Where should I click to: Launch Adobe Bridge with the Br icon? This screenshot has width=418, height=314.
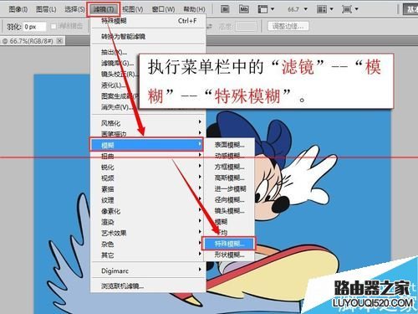pos(225,9)
